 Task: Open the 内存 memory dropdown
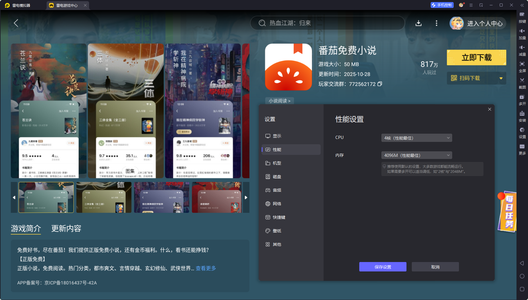pyautogui.click(x=417, y=155)
